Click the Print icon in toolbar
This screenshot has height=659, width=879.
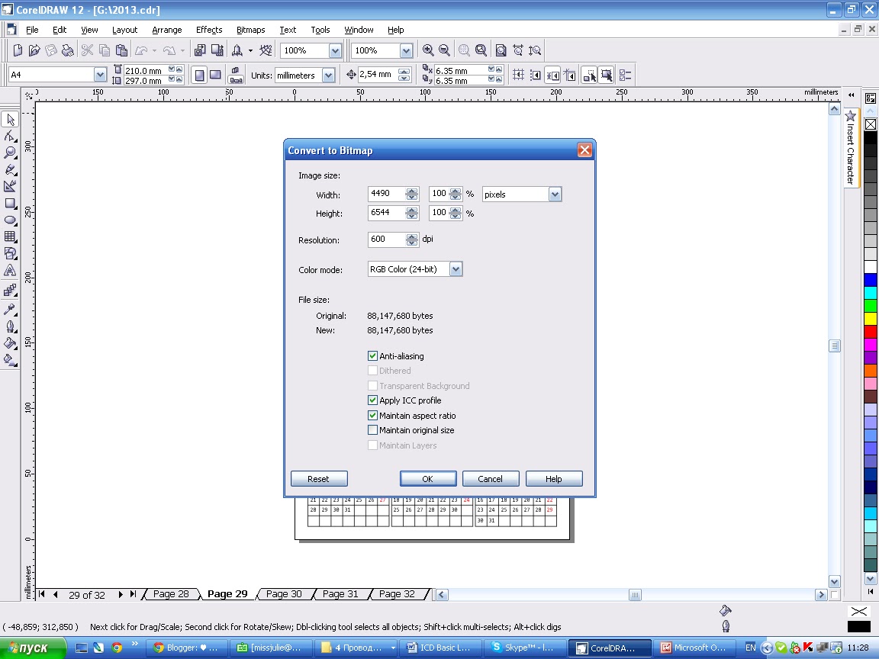[x=68, y=50]
